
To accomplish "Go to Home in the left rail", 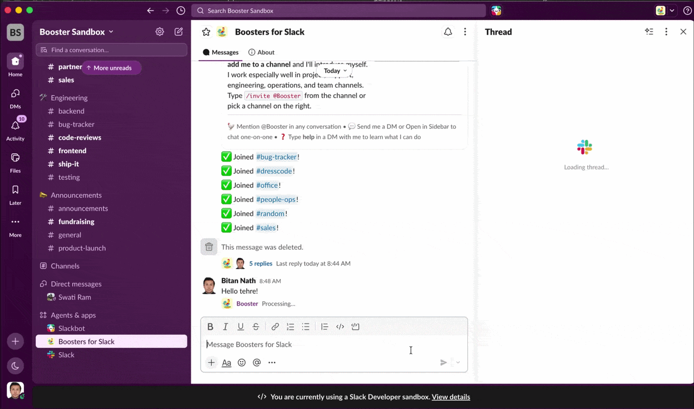I will point(15,65).
